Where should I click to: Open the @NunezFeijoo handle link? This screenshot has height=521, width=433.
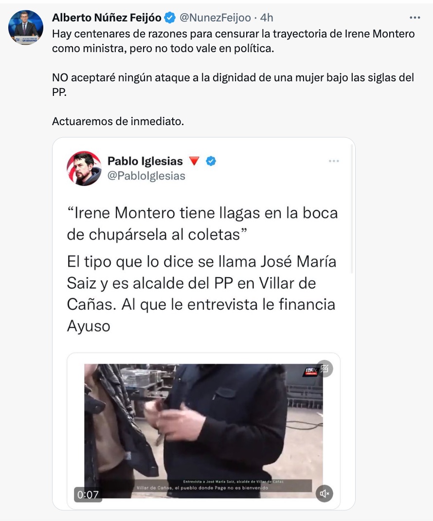point(215,18)
